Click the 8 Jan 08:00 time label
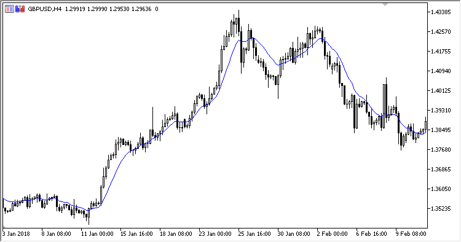The width and height of the screenshot is (461, 242). (x=56, y=234)
